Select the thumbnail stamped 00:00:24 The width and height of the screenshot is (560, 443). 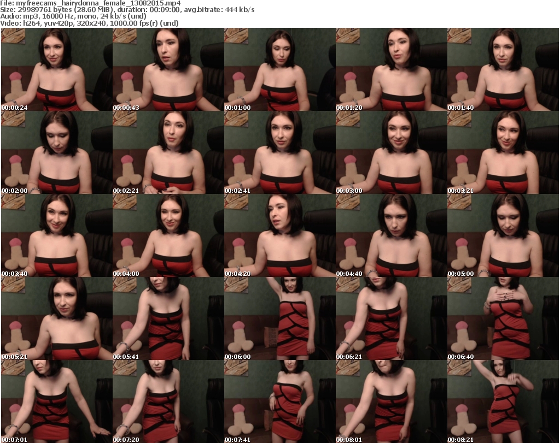point(57,69)
